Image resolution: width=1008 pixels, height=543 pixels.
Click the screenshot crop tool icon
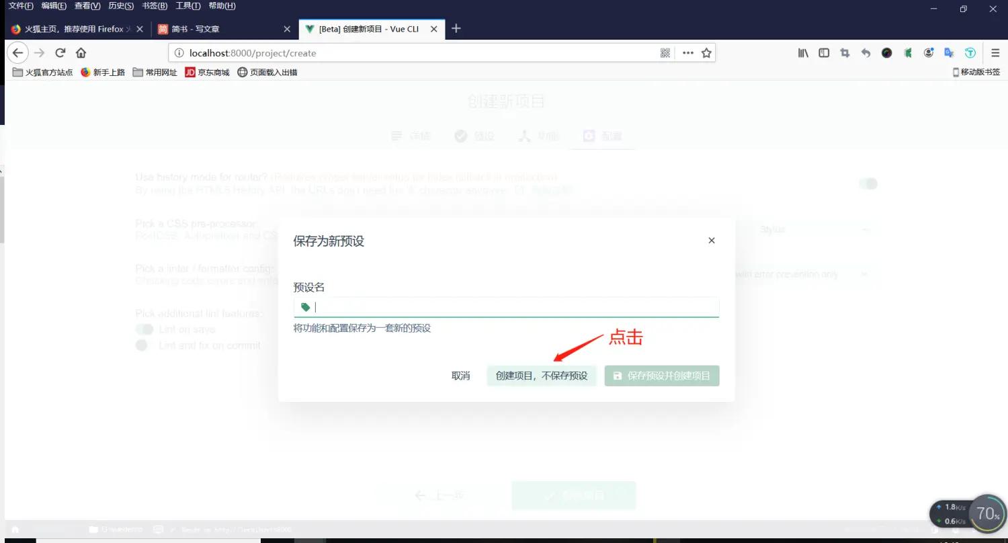(x=845, y=53)
